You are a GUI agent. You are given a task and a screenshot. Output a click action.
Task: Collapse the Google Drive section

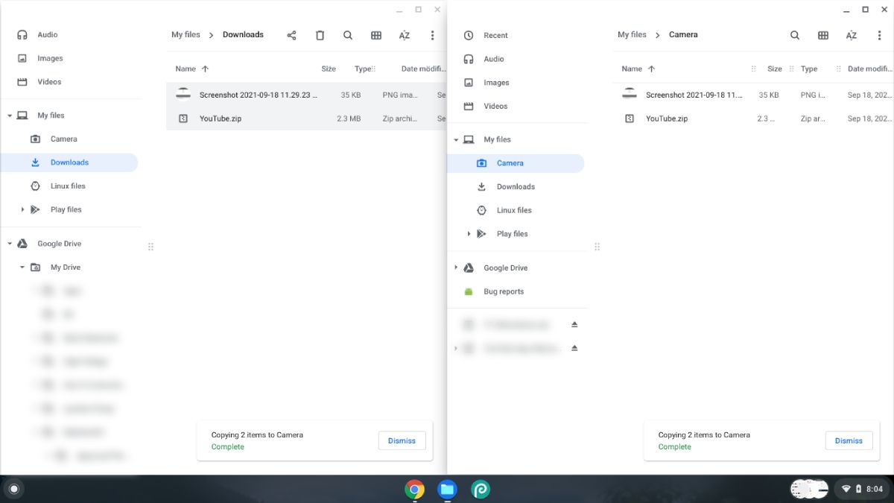10,243
